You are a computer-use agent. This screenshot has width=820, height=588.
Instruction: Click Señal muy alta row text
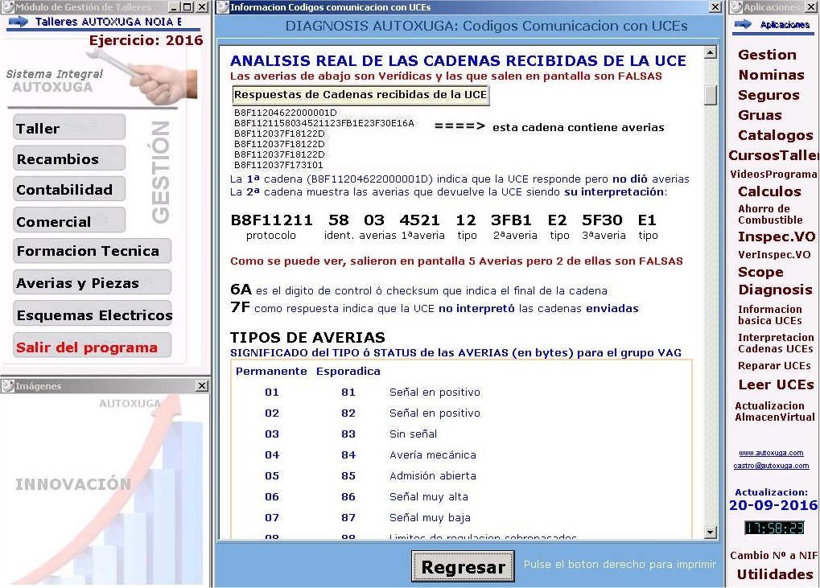pos(429,496)
